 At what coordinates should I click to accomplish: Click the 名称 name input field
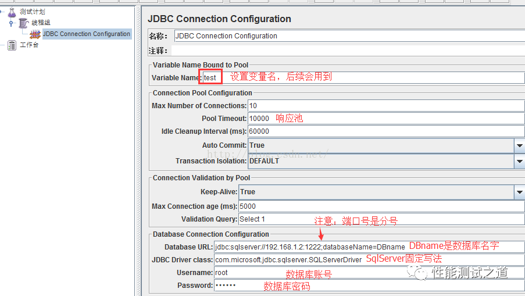pyautogui.click(x=349, y=36)
